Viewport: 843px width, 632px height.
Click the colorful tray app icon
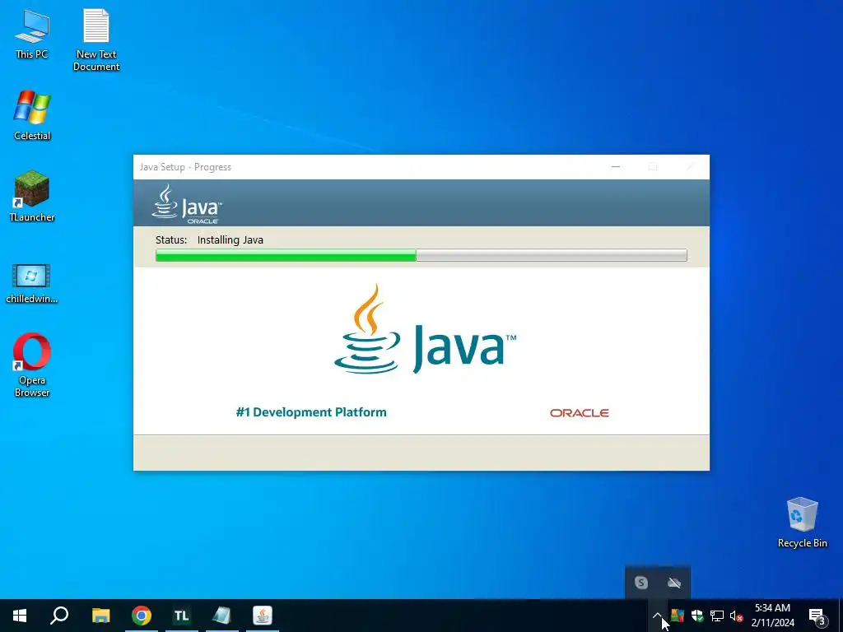point(678,616)
